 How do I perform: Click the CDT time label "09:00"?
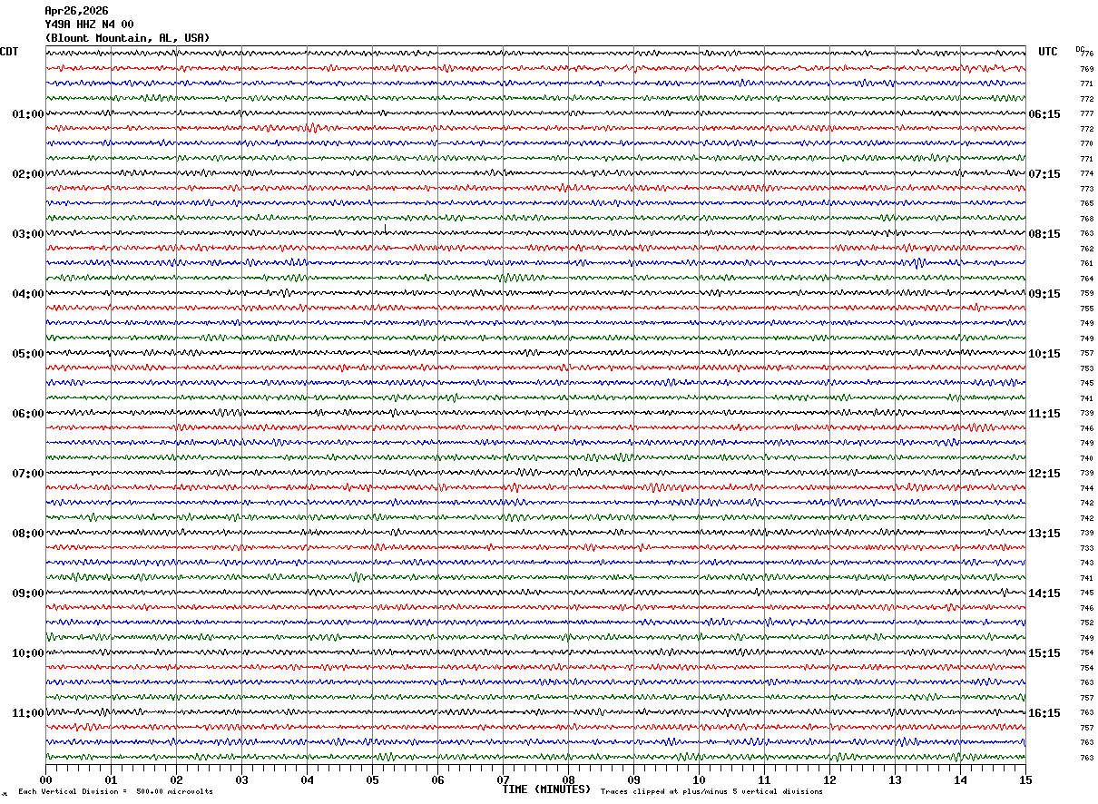tap(28, 593)
